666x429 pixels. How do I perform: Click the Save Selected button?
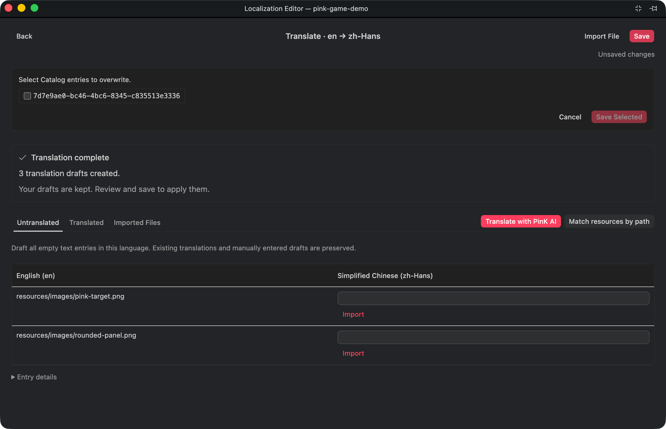619,117
